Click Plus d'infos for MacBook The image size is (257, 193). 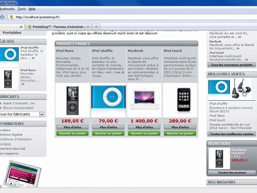pos(144,127)
